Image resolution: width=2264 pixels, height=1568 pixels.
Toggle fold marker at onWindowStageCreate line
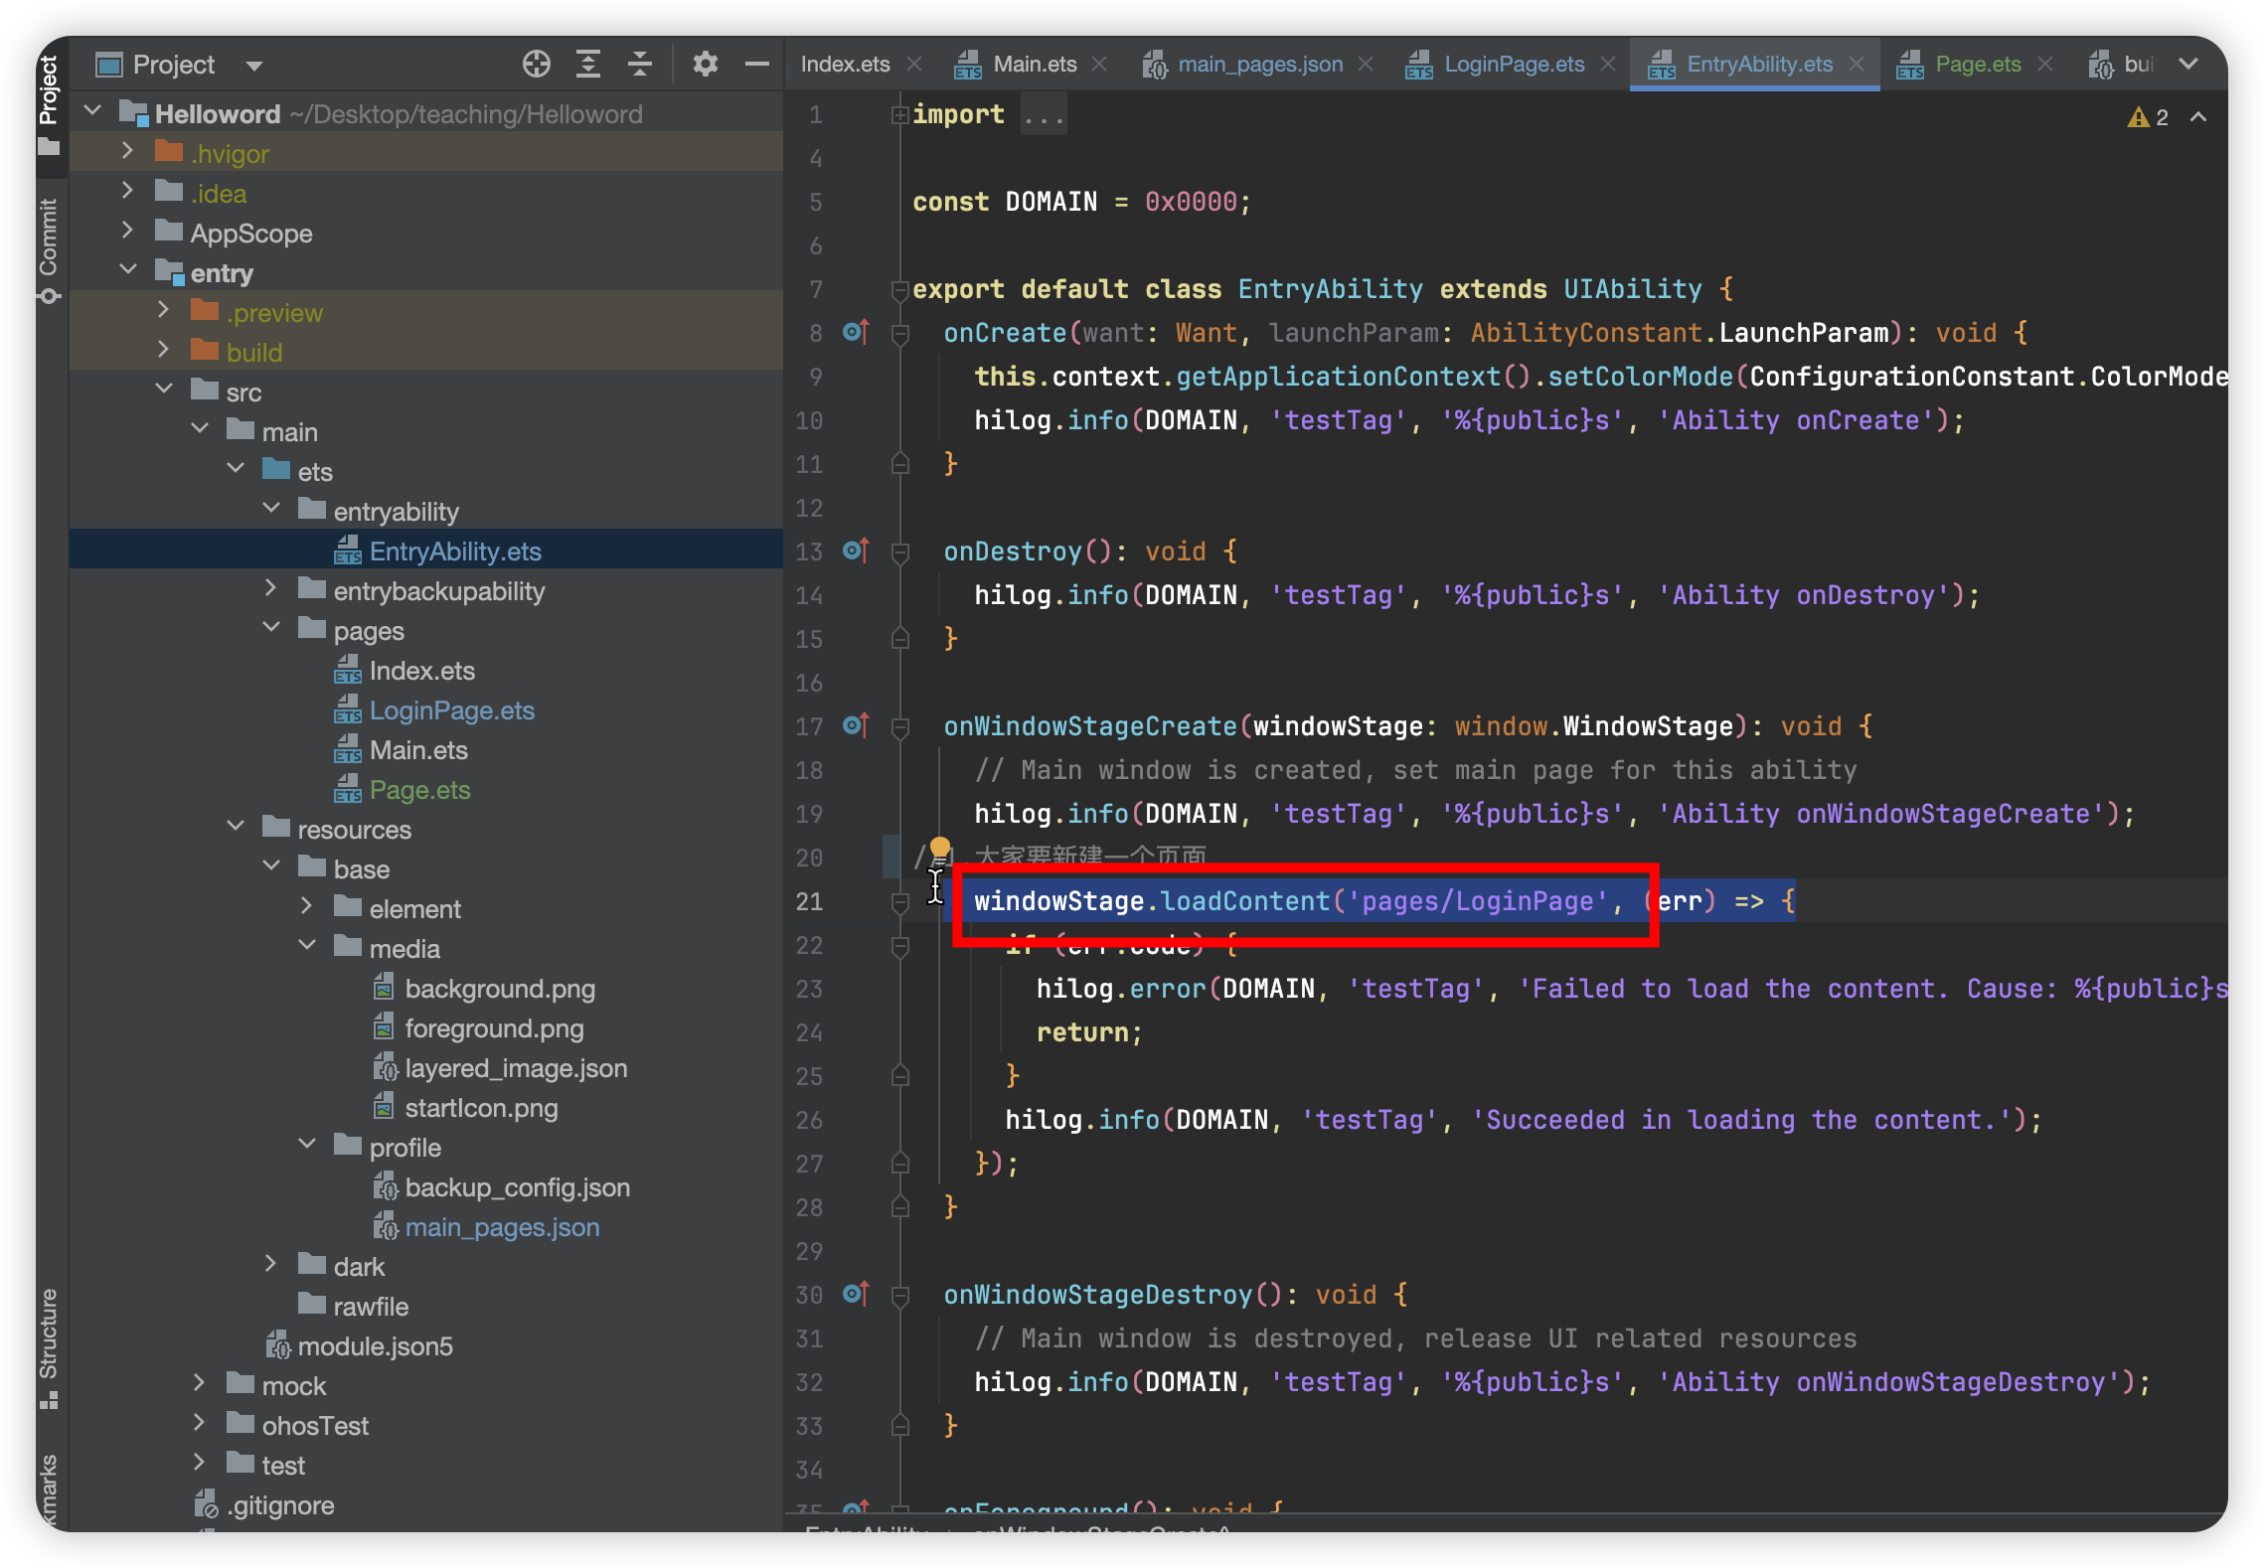click(900, 727)
